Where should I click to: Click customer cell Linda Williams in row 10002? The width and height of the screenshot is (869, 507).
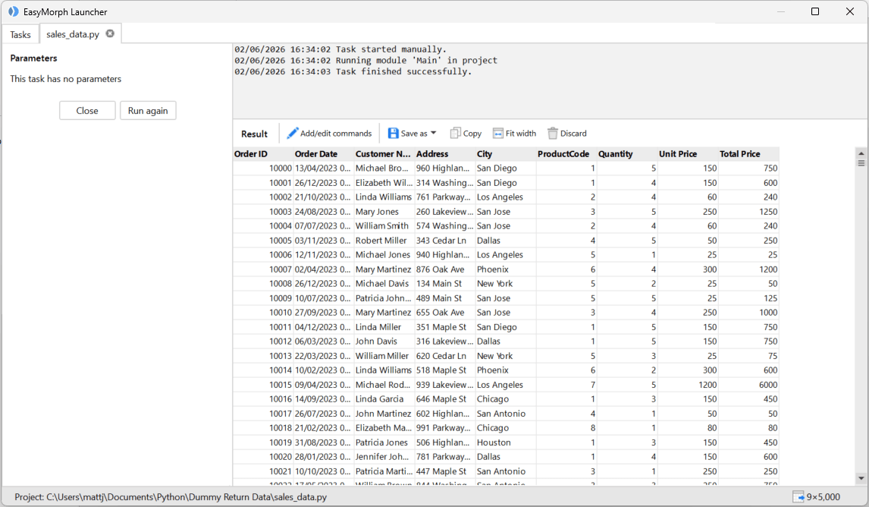click(384, 197)
